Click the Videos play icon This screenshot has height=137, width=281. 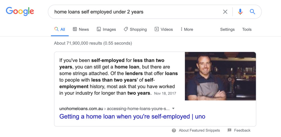(157, 29)
